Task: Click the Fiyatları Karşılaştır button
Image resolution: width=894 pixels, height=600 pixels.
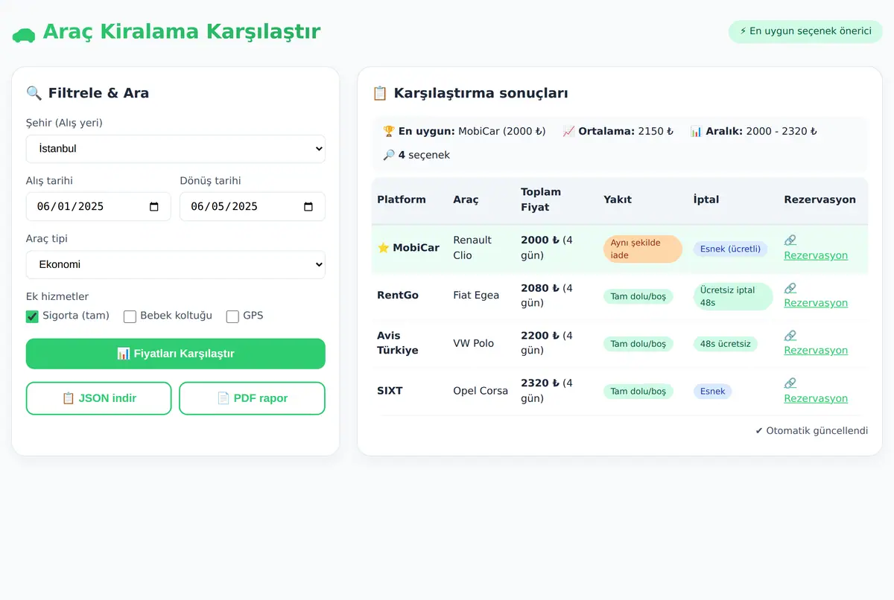Action: click(176, 354)
